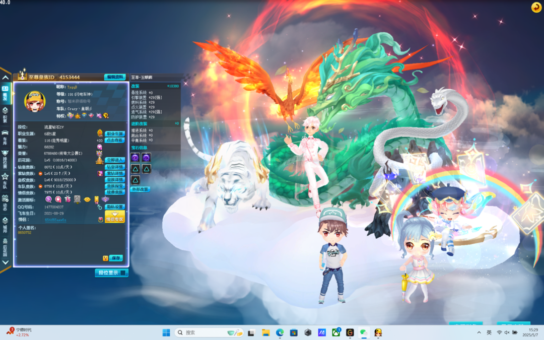Viewport: 544px width, 340px height.
Task: Click the 点击查看 view outfit button
Action: point(115,140)
